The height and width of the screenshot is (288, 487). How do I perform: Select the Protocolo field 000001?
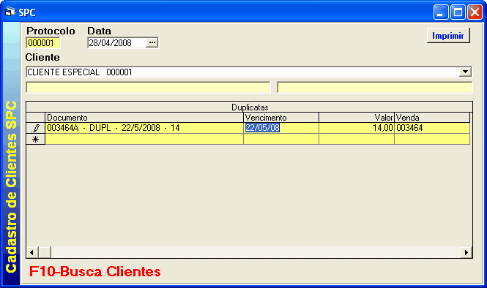[43, 43]
